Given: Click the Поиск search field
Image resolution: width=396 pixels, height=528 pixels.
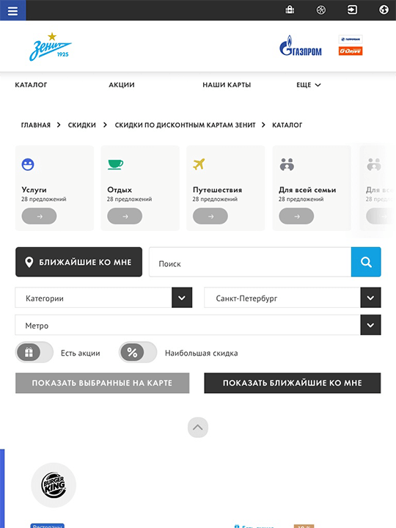Looking at the screenshot, I should point(250,263).
